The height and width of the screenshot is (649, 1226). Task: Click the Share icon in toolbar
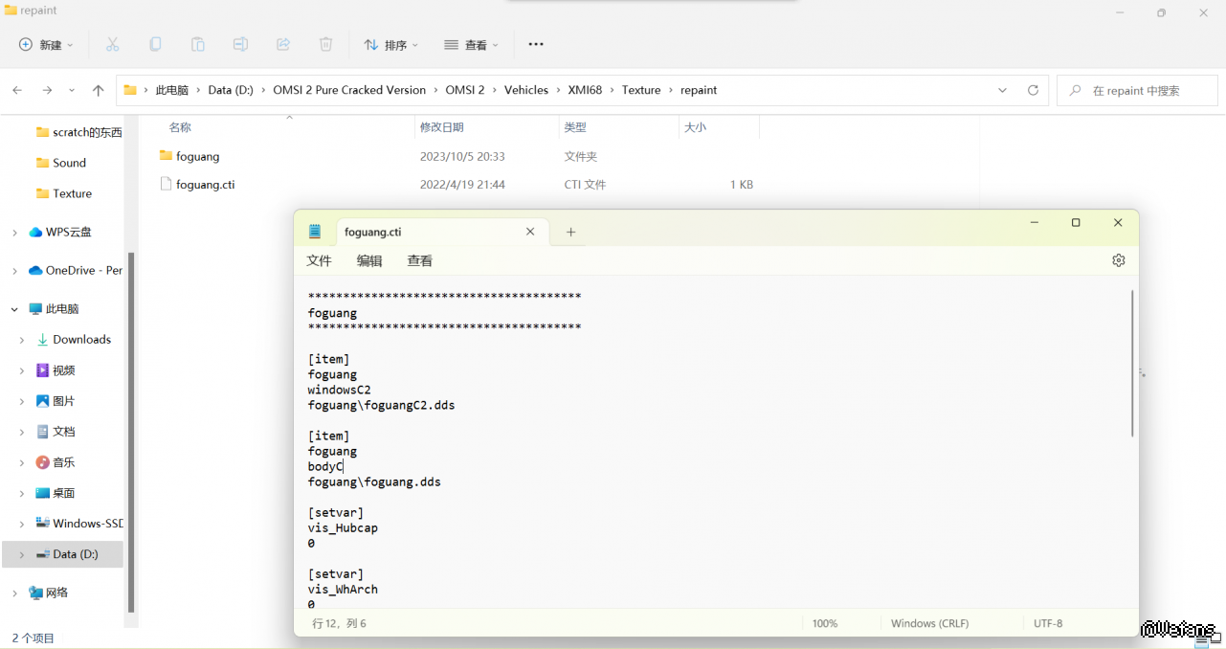[283, 45]
